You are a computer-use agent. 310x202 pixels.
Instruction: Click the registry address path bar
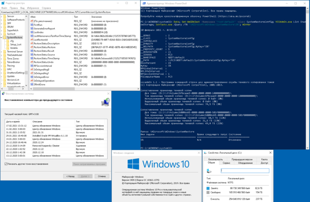coord(70,12)
